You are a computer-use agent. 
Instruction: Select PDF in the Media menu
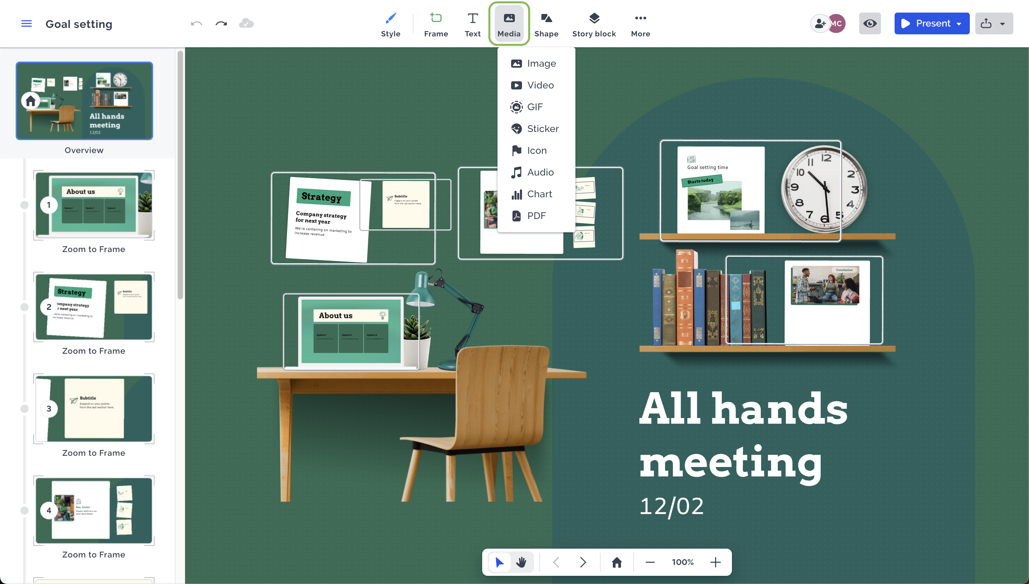coord(536,215)
